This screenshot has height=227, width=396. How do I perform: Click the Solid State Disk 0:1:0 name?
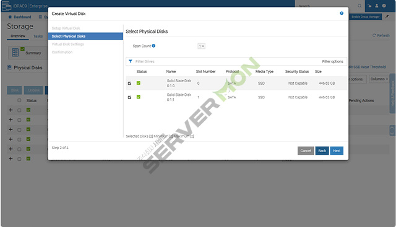point(179,83)
